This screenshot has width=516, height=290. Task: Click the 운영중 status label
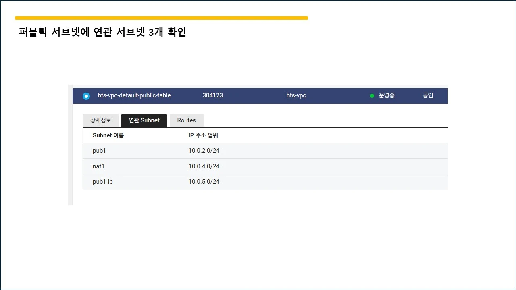click(x=387, y=95)
